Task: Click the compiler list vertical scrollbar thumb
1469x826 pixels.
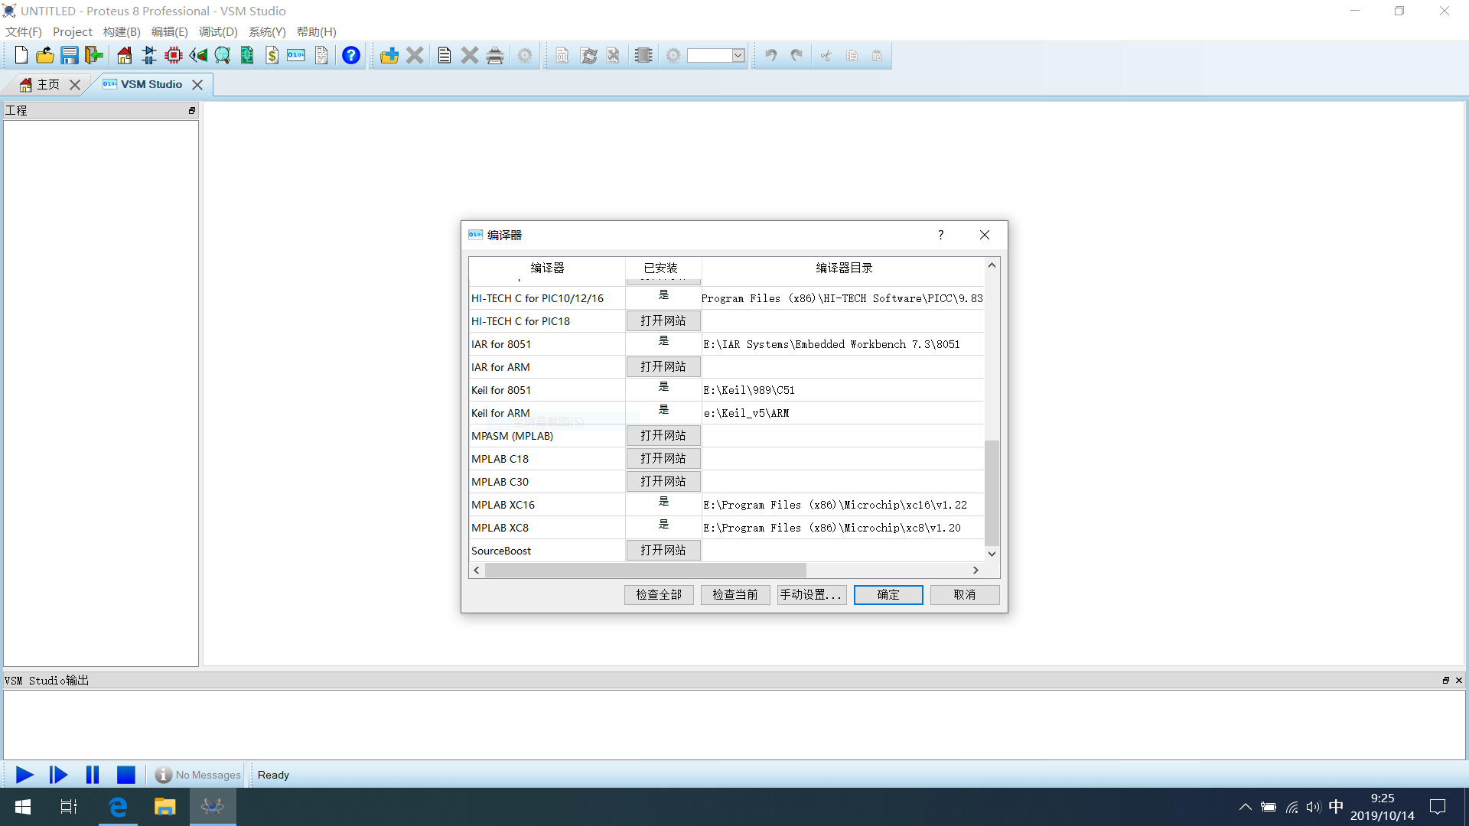Action: click(992, 493)
